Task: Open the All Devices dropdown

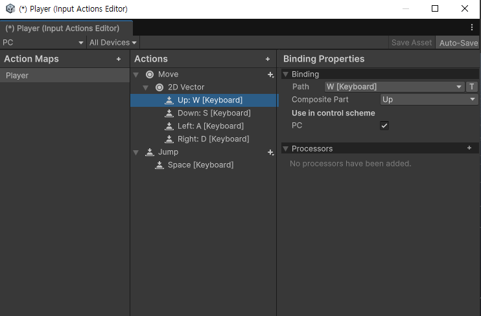Action: (x=113, y=43)
